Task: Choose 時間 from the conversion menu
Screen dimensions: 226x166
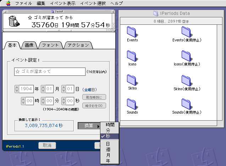Action: (x=110, y=125)
